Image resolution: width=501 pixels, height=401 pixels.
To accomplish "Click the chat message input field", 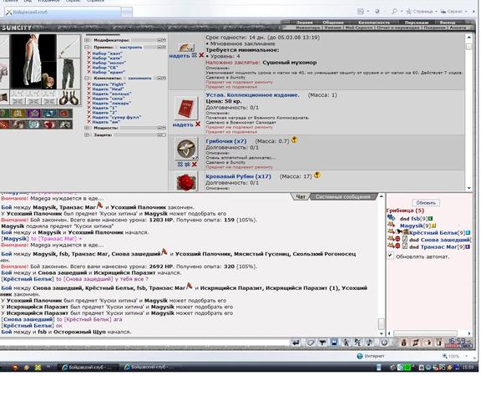I will 144,343.
